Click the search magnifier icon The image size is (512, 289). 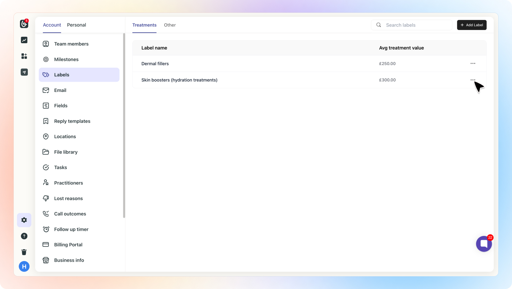379,25
